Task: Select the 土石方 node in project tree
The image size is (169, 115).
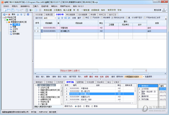Action: point(15,29)
